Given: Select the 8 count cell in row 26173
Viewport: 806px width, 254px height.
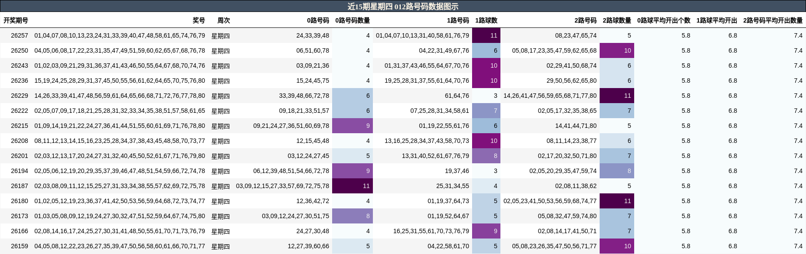Looking at the screenshot, I should [x=353, y=216].
